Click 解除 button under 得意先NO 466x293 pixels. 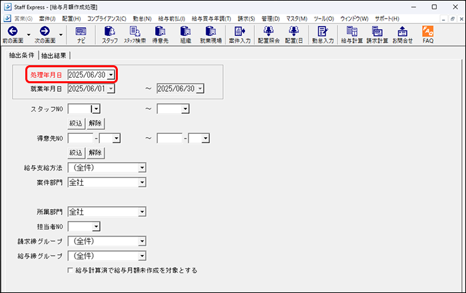(x=95, y=152)
